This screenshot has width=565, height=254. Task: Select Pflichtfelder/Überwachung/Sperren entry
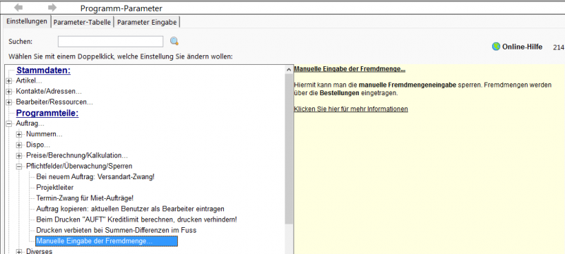(79, 167)
